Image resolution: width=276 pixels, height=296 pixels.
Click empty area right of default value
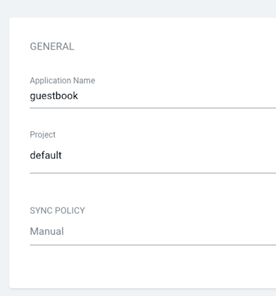point(169,156)
